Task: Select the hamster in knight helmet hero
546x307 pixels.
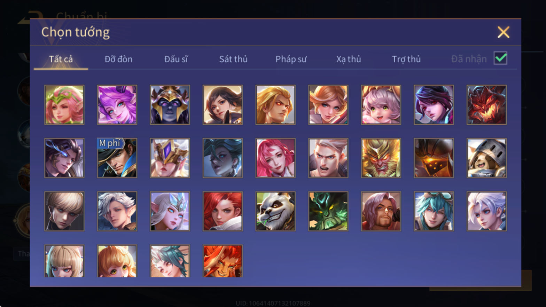Action: pos(486,158)
